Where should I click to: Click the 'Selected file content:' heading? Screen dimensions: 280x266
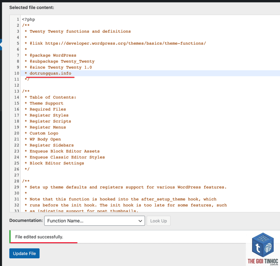tap(32, 7)
